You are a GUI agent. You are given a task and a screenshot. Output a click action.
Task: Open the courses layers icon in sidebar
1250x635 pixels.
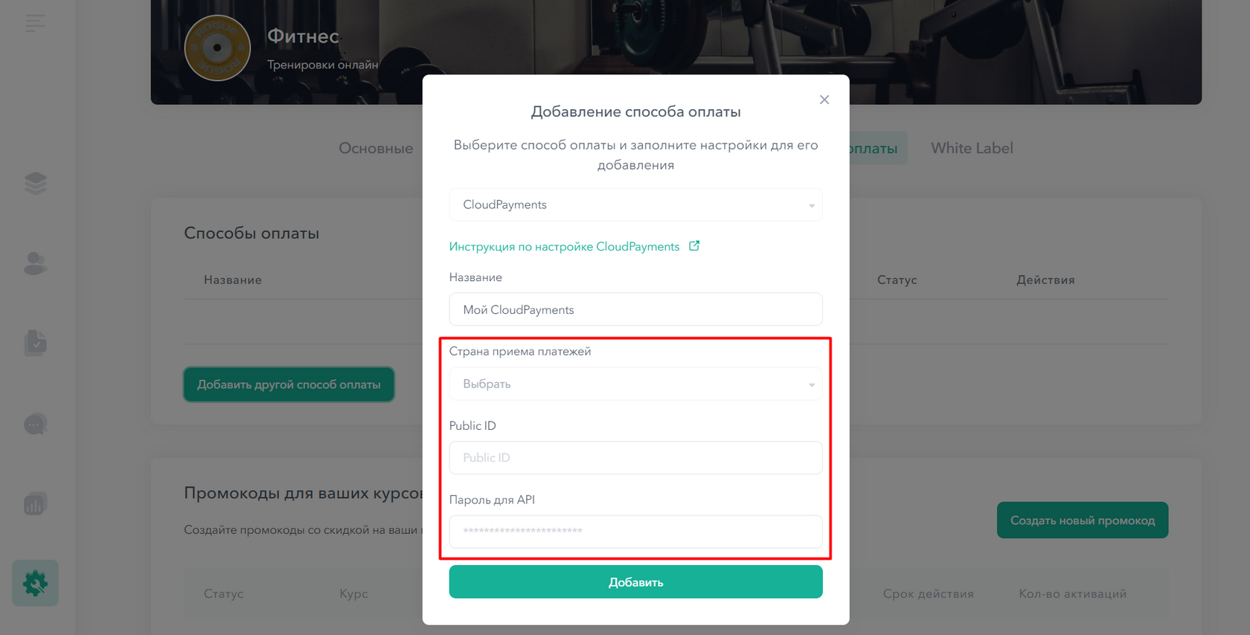(x=35, y=183)
